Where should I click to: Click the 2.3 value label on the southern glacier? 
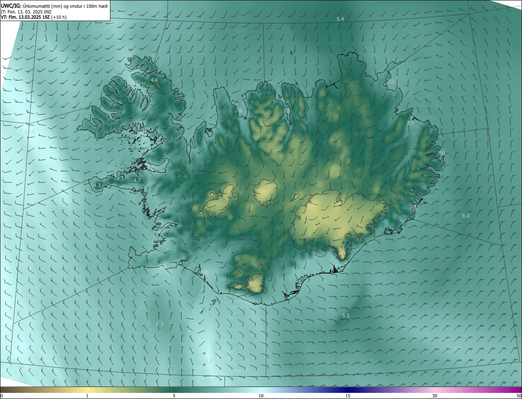253,284
